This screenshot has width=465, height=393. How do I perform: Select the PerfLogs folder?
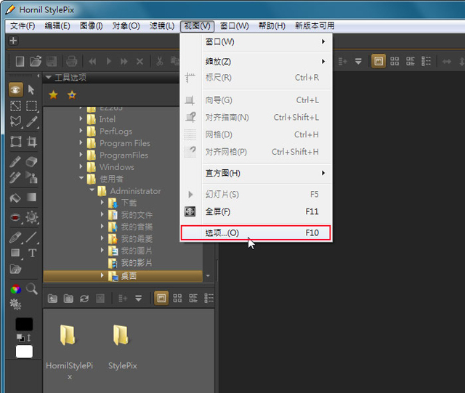(x=116, y=131)
